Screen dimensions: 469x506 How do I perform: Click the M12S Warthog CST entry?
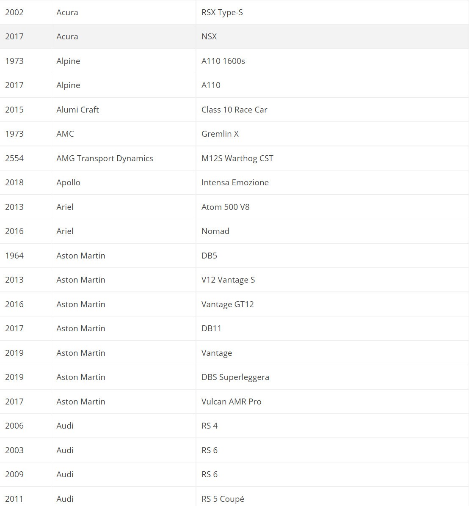point(237,158)
